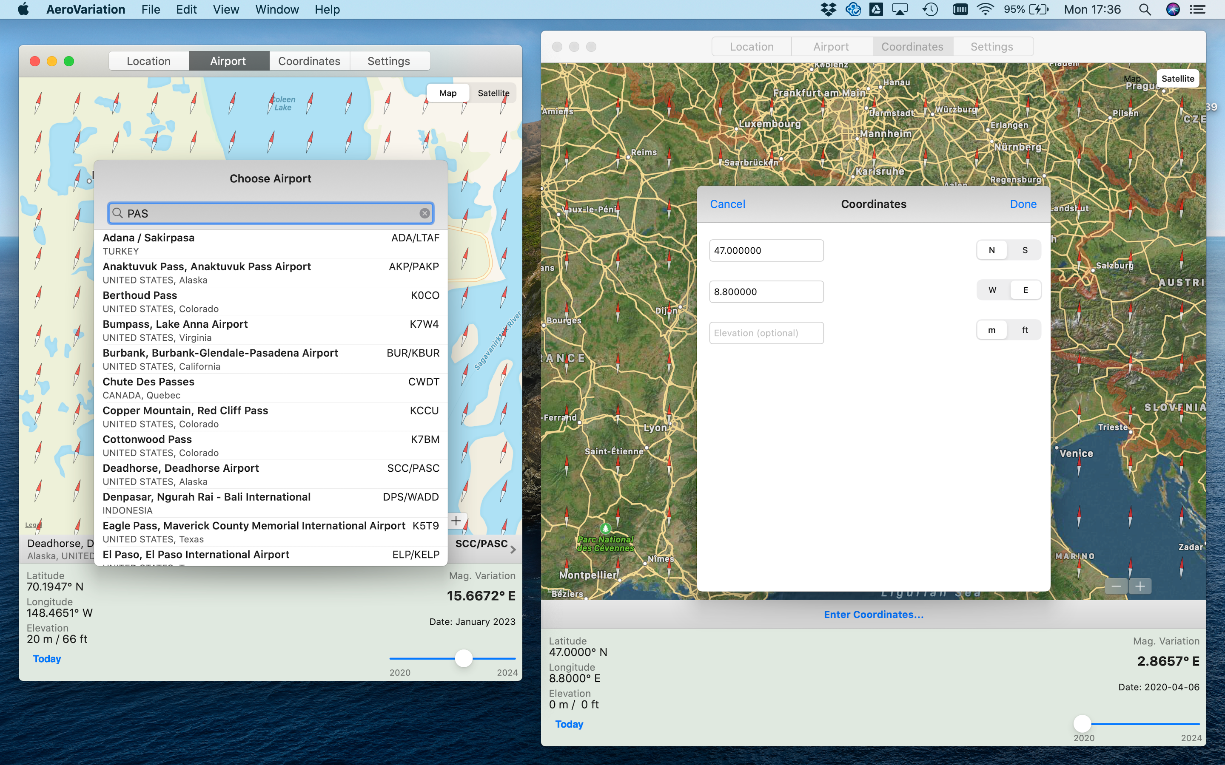Cancel the Coordinates dialog
Screen dimensions: 1225x765
(727, 204)
